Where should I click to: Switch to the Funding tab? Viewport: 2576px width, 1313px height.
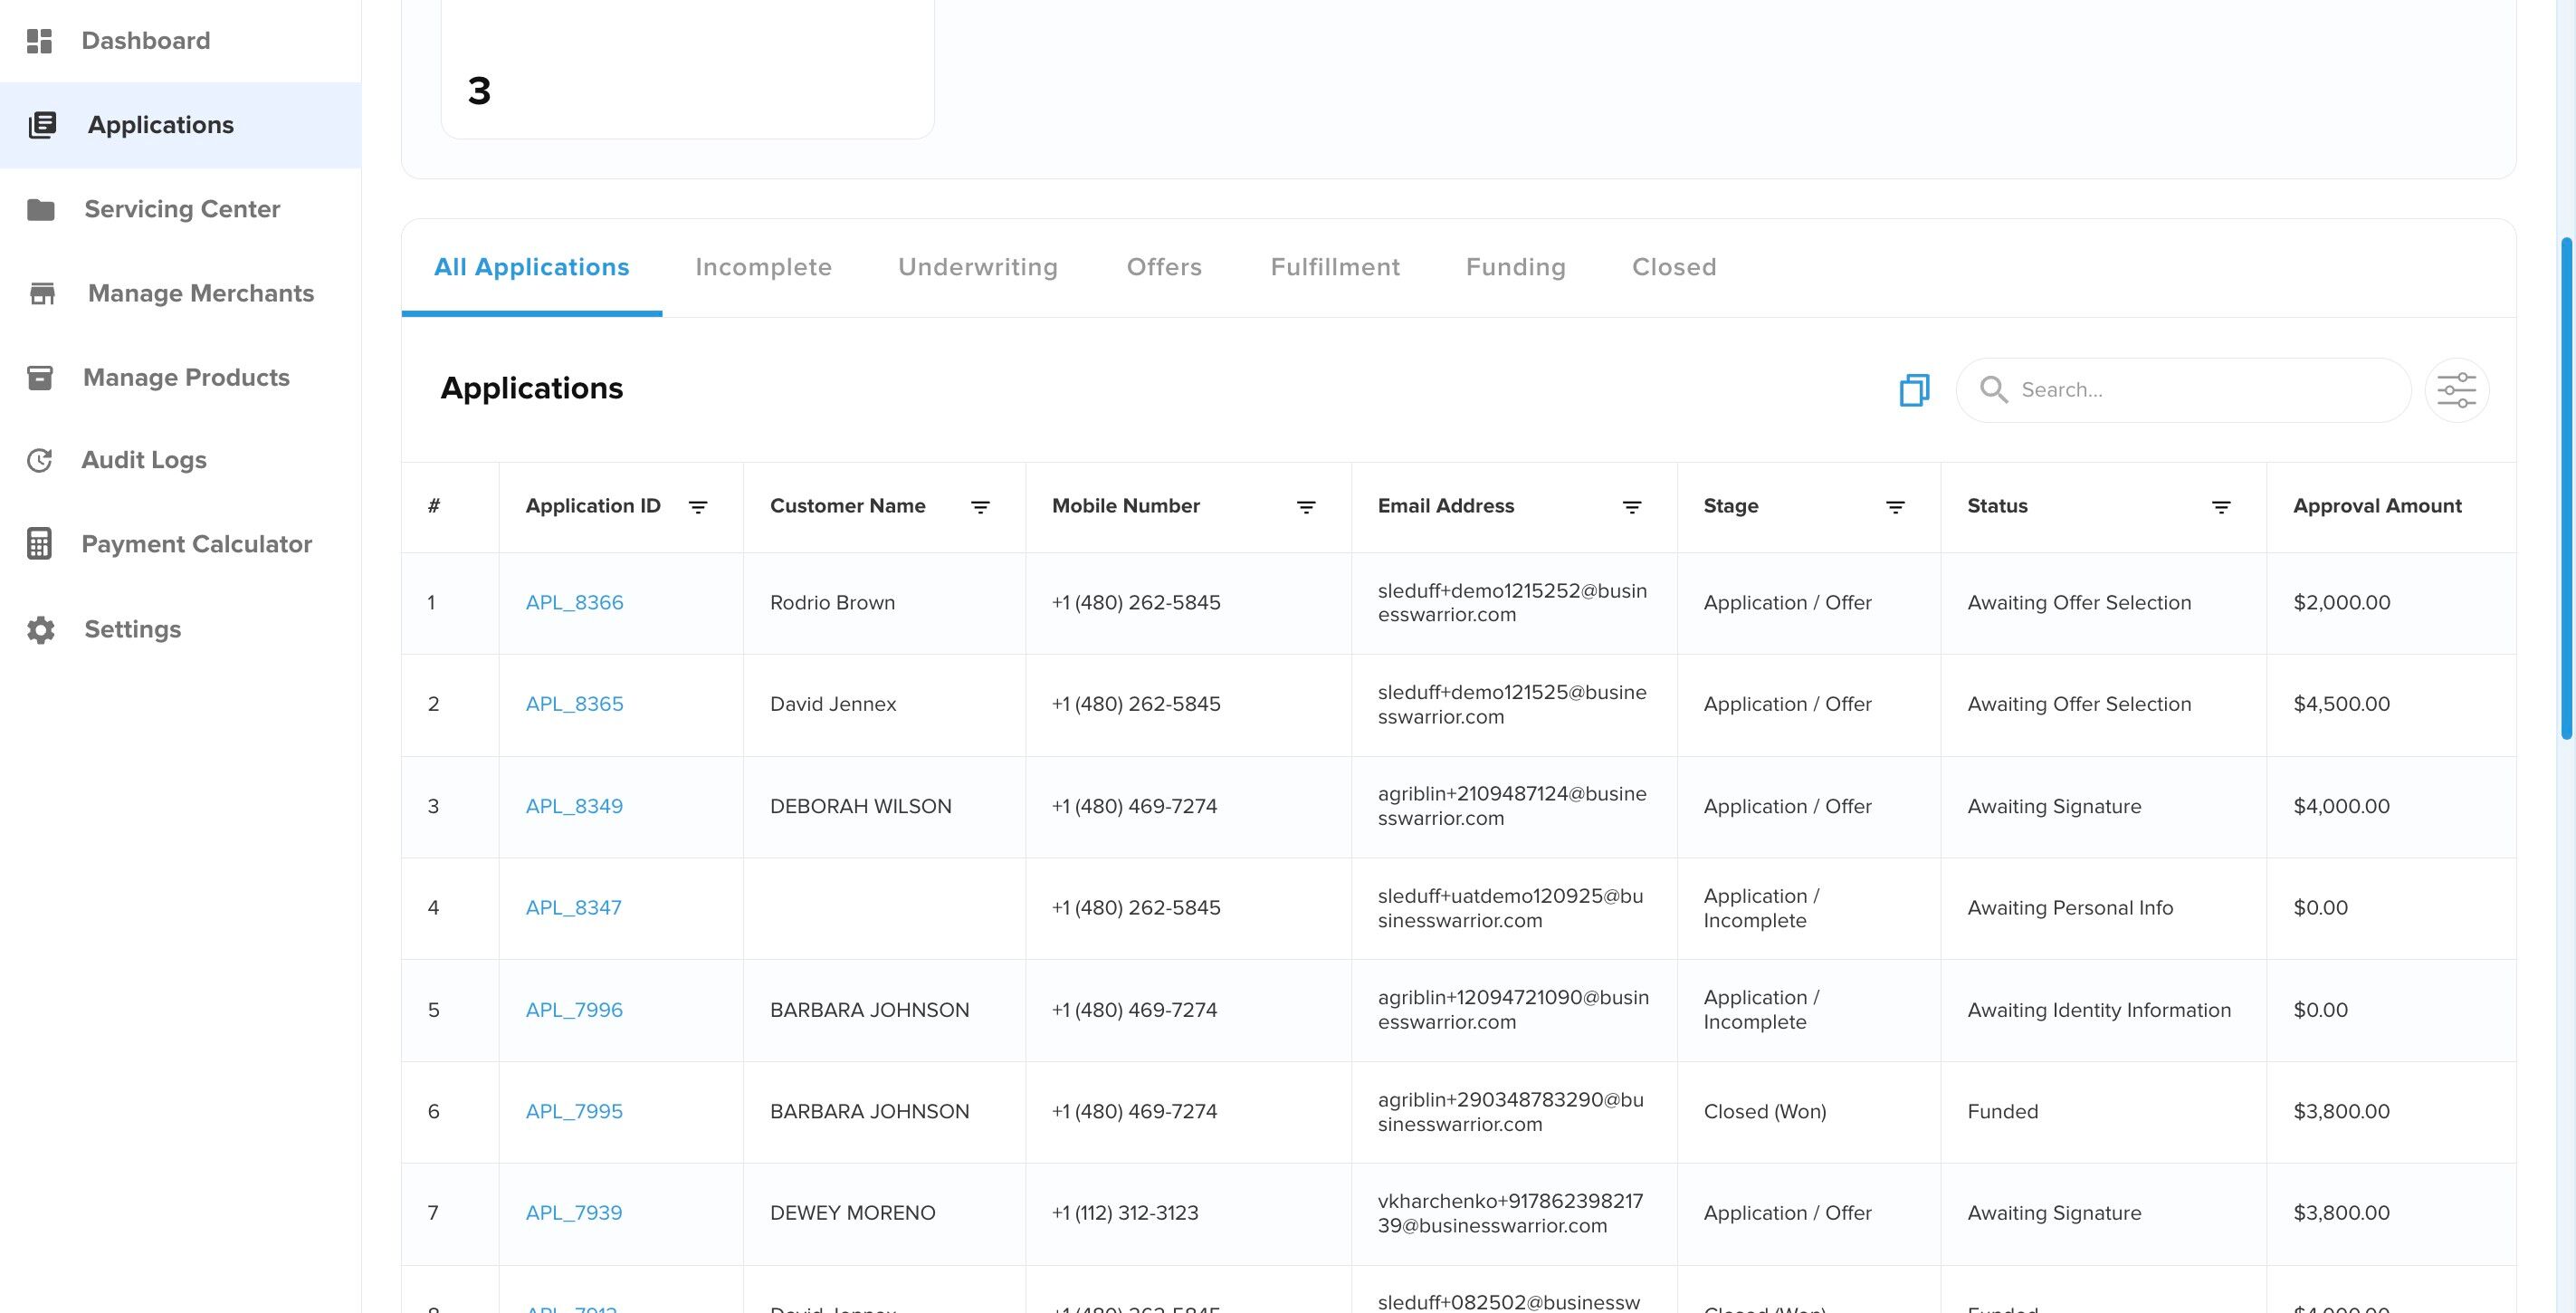(1516, 267)
